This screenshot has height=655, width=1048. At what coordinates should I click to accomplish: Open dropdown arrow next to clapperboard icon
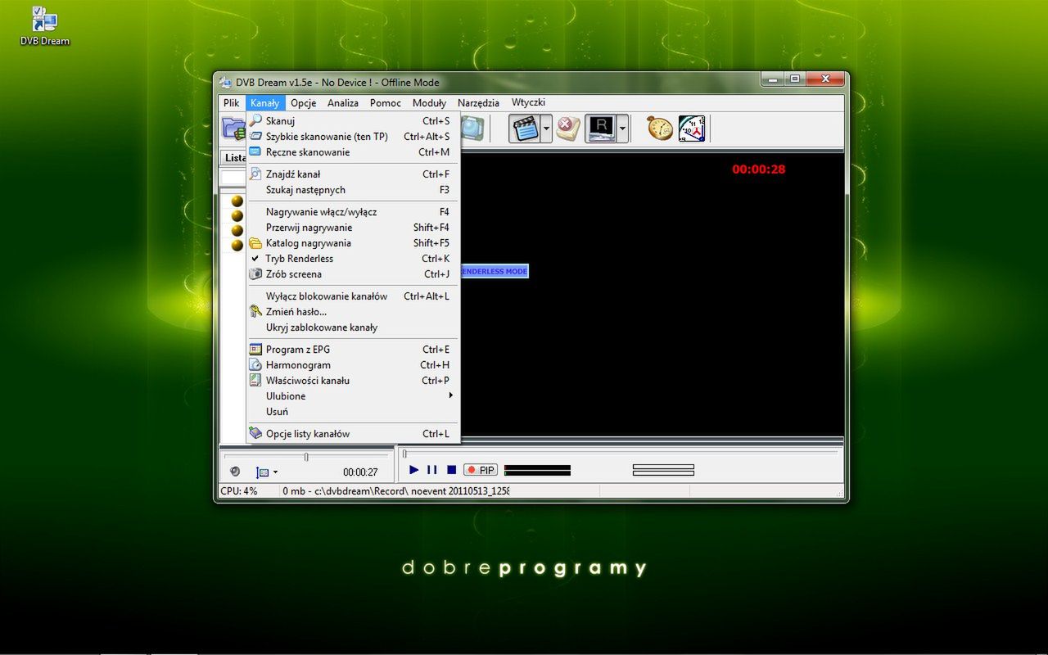coord(546,129)
